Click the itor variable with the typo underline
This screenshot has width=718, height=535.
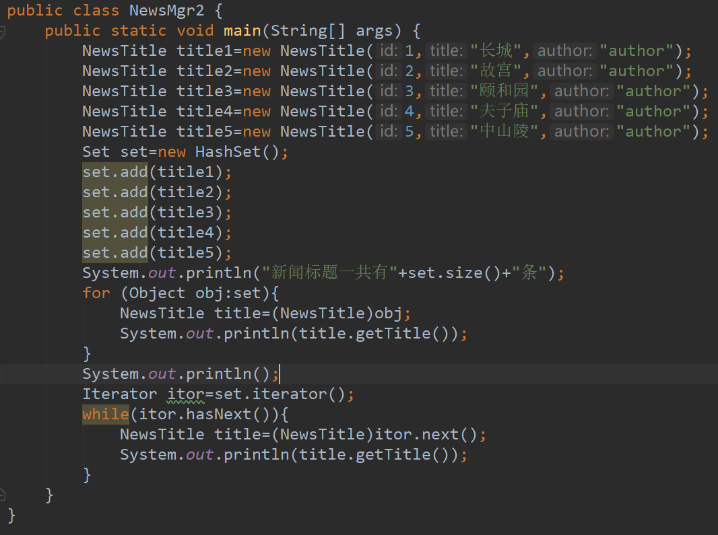[x=186, y=394]
